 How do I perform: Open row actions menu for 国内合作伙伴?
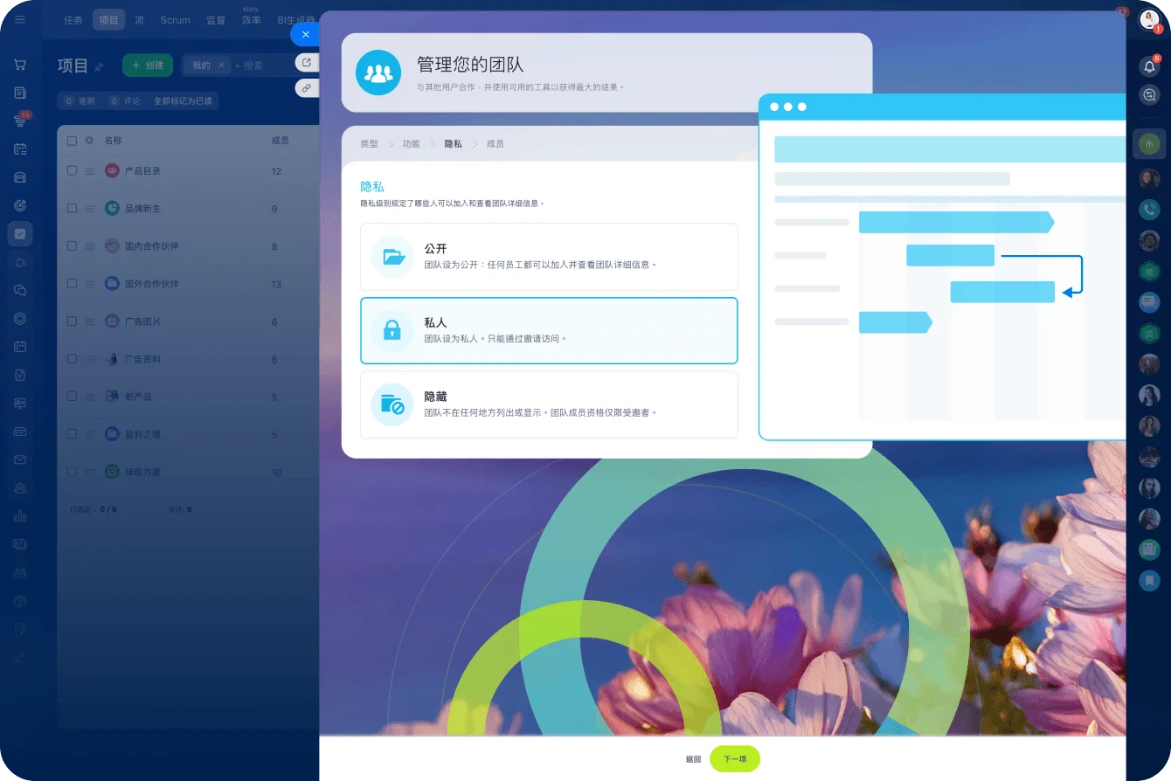[89, 246]
